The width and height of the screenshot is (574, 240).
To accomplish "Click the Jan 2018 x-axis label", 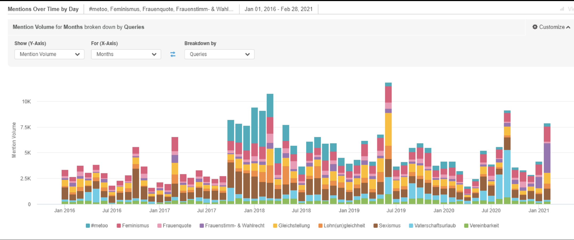I will pyautogui.click(x=254, y=210).
